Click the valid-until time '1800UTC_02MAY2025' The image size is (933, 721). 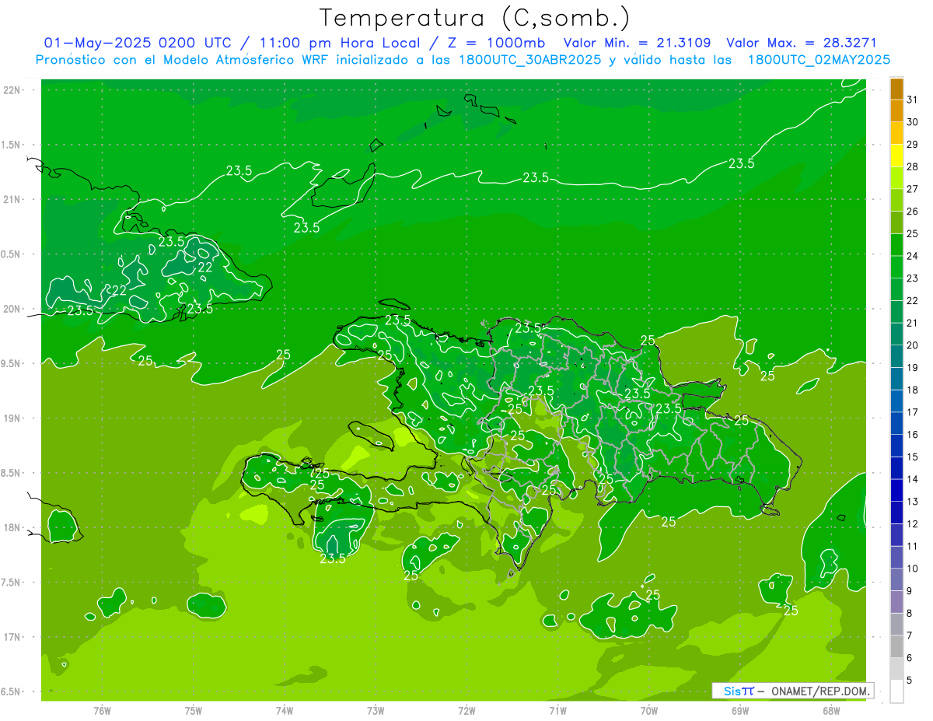(819, 60)
